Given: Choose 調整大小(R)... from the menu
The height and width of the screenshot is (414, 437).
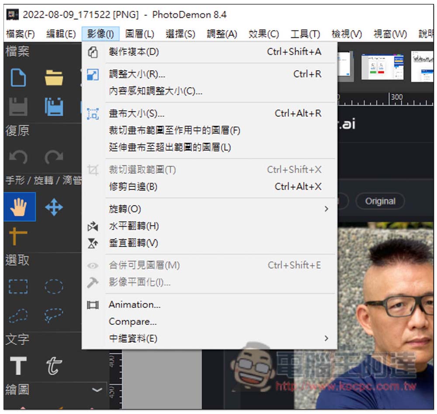Looking at the screenshot, I should click(x=137, y=74).
